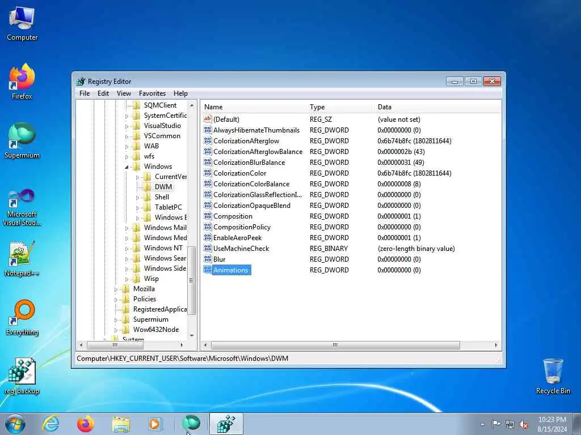Select the ColorizationColor value
581x435 pixels.
click(x=239, y=173)
